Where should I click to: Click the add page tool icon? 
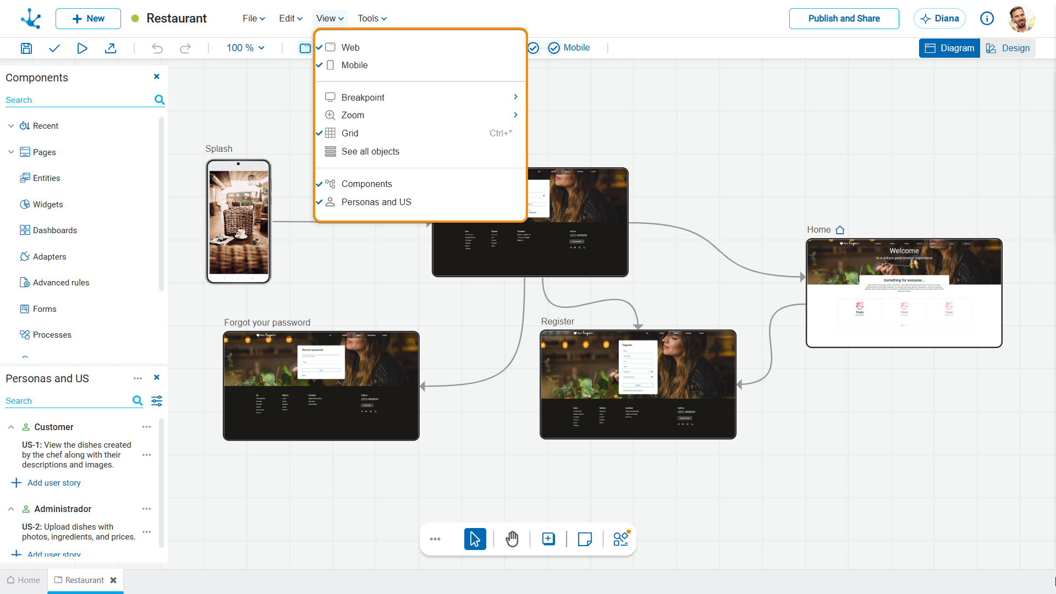(x=548, y=539)
